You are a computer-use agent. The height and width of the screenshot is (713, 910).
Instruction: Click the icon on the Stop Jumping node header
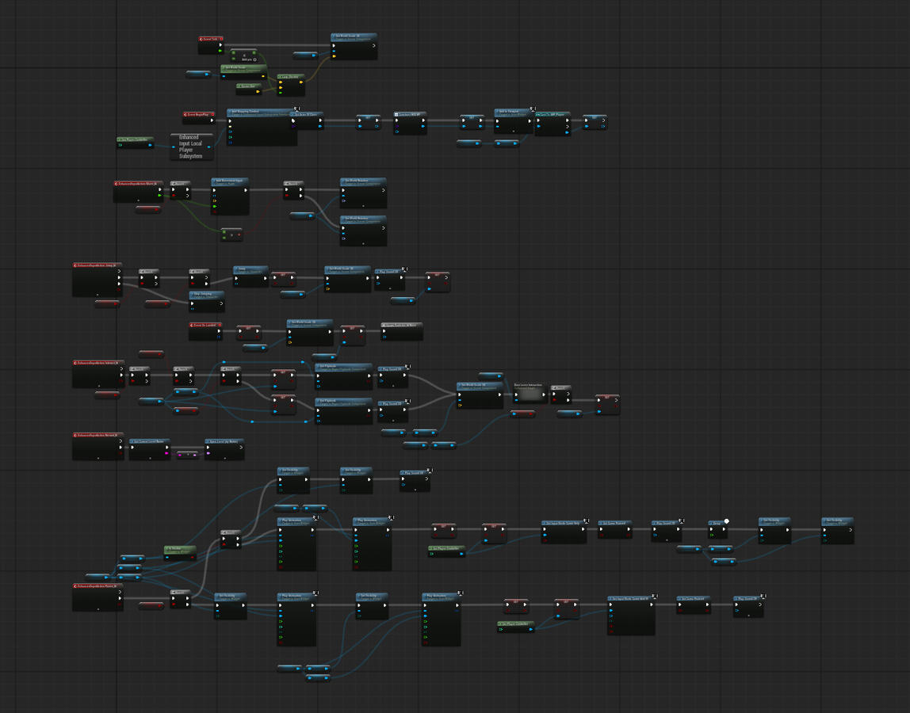pos(192,294)
